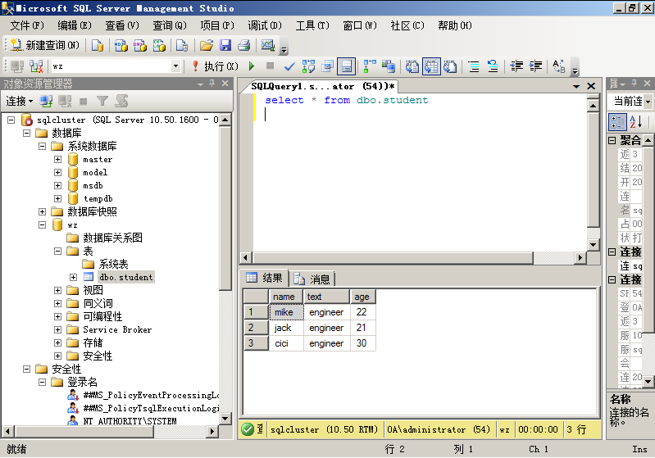Print the query using the printer icon
655x458 pixels.
coord(244,45)
